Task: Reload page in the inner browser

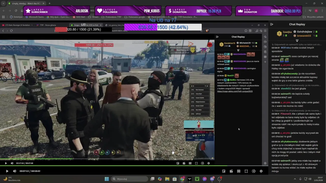Action: [11, 30]
